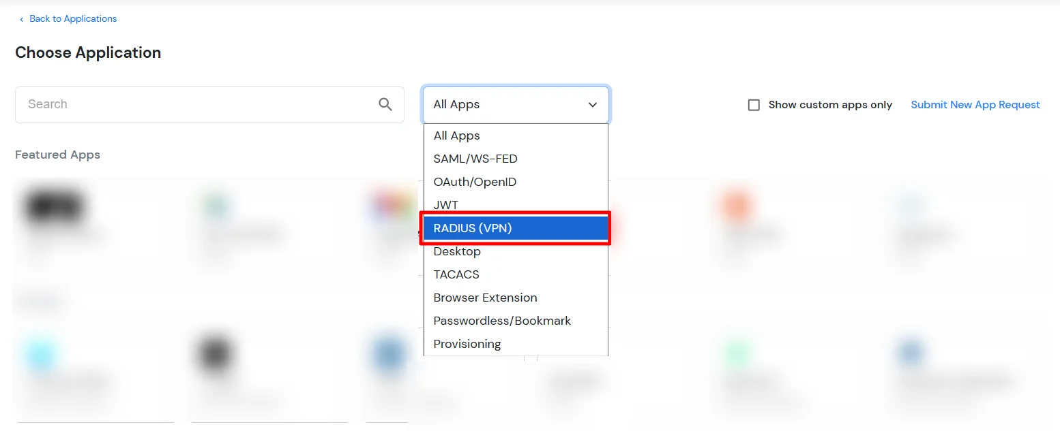
Task: Choose SAML/WS-FED from the filter list
Action: click(x=475, y=159)
